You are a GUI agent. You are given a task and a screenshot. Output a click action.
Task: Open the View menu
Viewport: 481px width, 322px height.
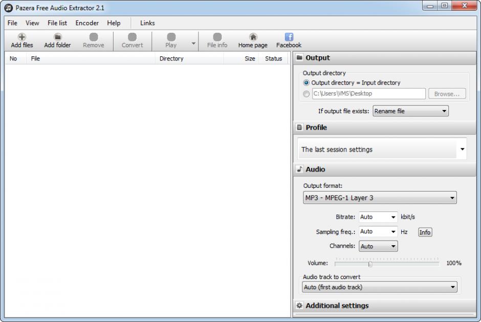coord(32,23)
